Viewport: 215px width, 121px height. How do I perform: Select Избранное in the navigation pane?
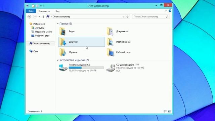point(39,24)
